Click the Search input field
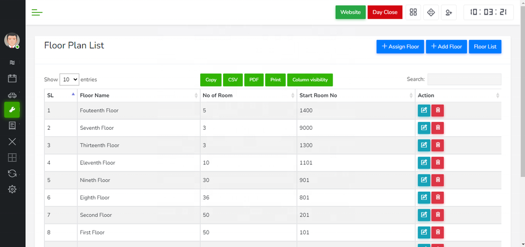525x247 pixels. (x=464, y=79)
